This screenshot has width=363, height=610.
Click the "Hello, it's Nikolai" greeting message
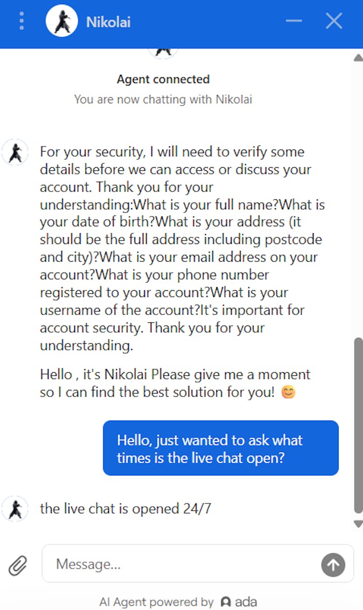(175, 383)
